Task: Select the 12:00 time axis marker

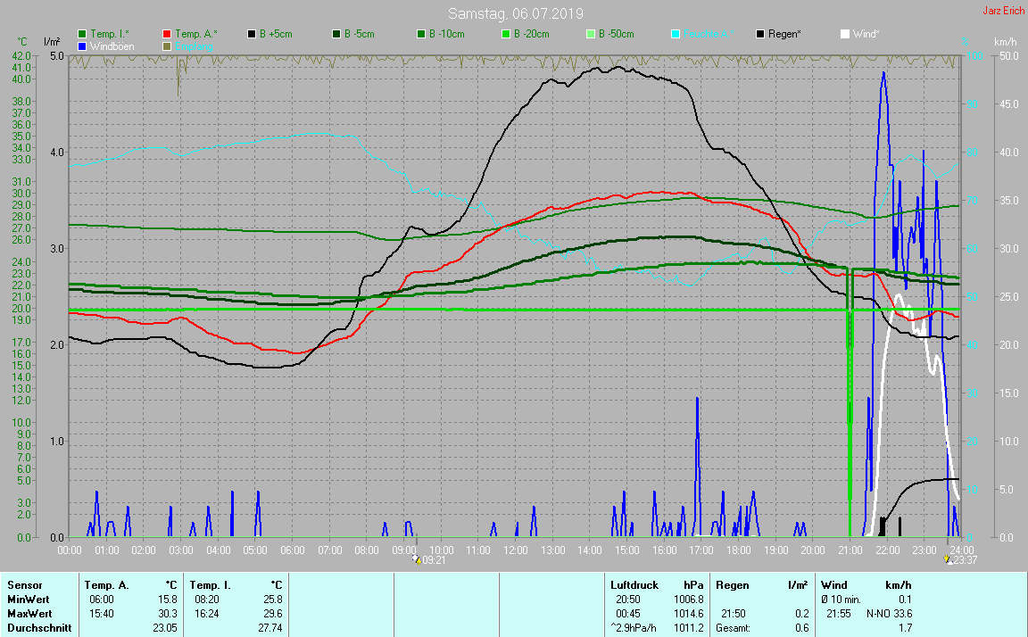Action: (x=515, y=550)
